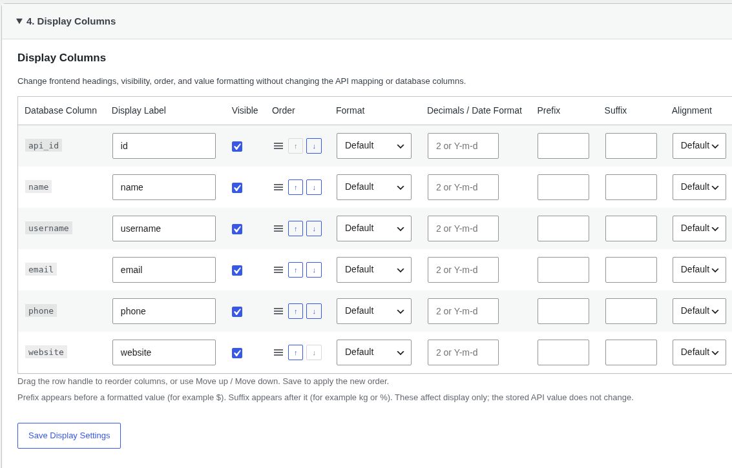
Task: Click the website database column code
Action: [46, 352]
